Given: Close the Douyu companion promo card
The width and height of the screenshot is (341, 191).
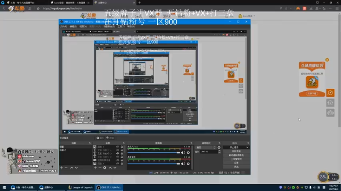Looking at the screenshot, I should (327, 60).
